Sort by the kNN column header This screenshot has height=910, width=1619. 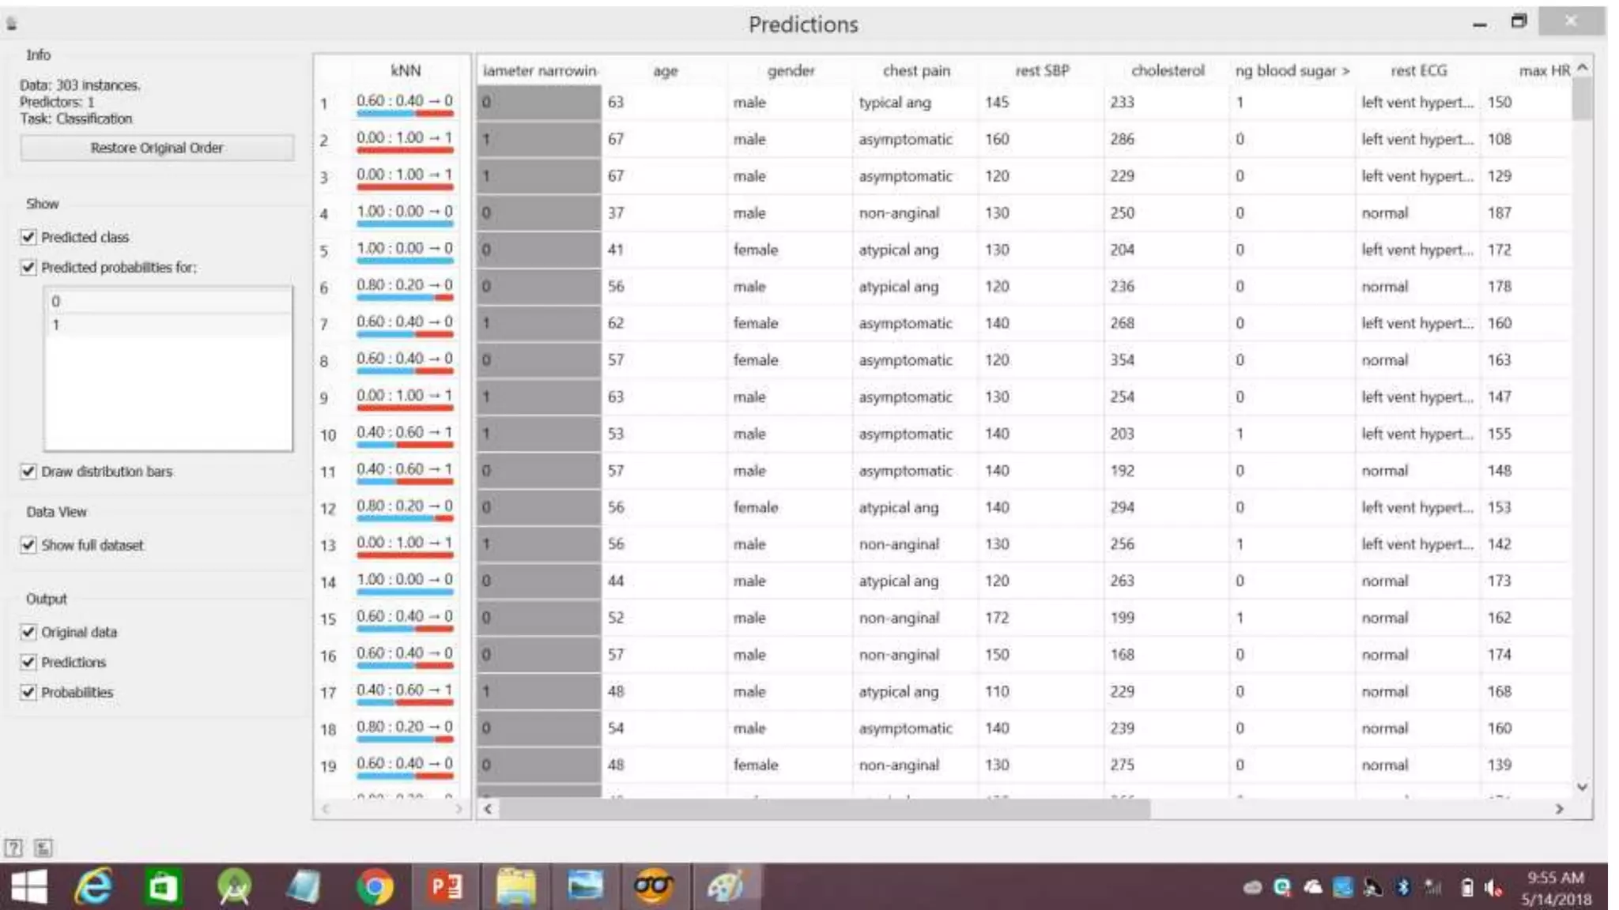pos(405,70)
